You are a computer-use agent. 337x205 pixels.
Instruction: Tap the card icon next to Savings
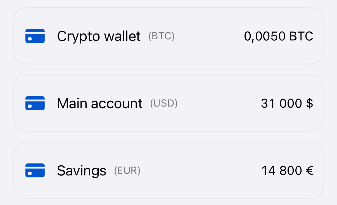[35, 170]
